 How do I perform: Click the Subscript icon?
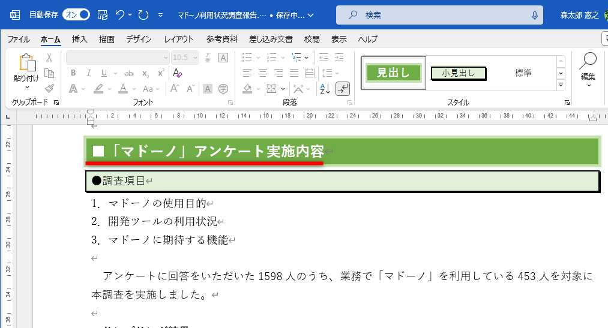point(145,73)
